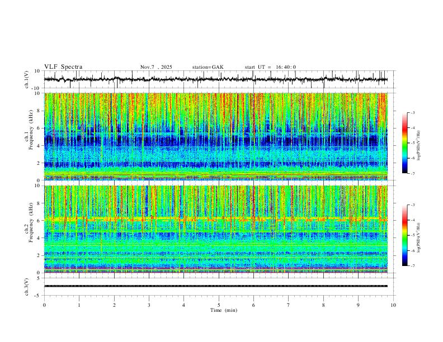Click the ch.2 spectrogram color bar

[404, 235]
